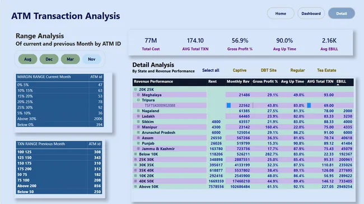Expand the Jammu & Kashmir row
Screen dimensions: 364x204
(138, 149)
